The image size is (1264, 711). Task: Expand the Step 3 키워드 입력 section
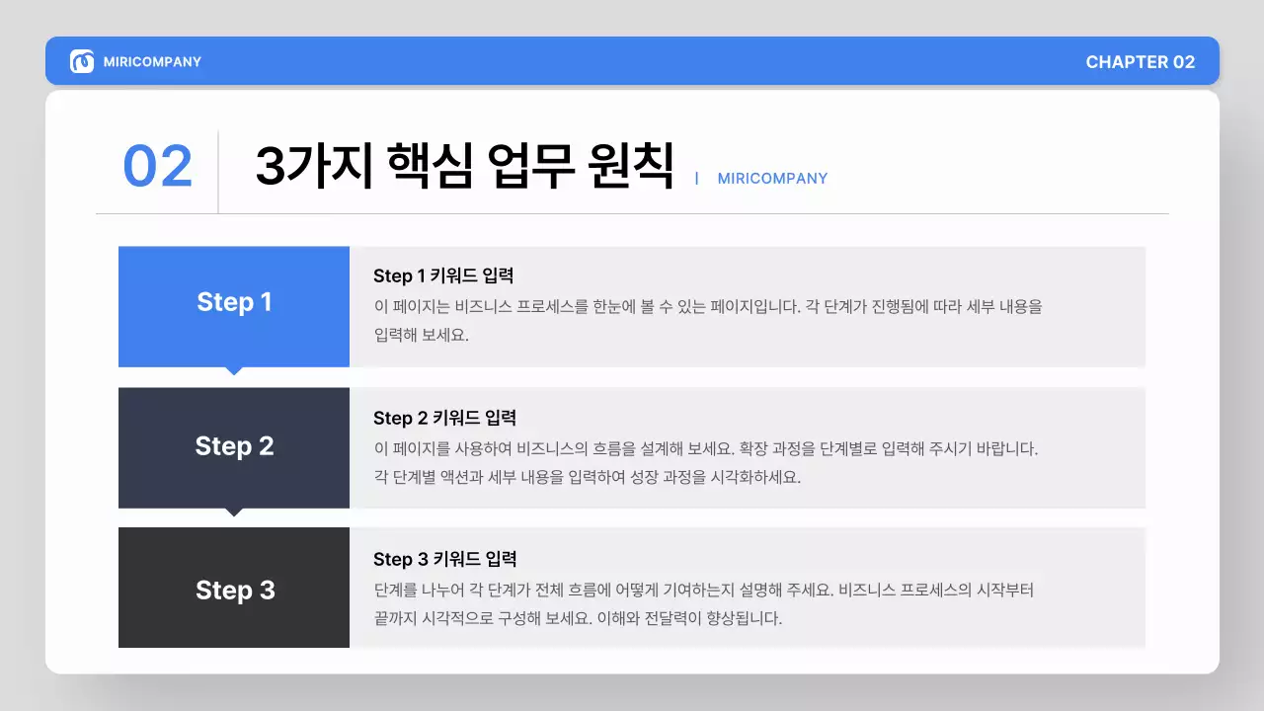tap(443, 559)
